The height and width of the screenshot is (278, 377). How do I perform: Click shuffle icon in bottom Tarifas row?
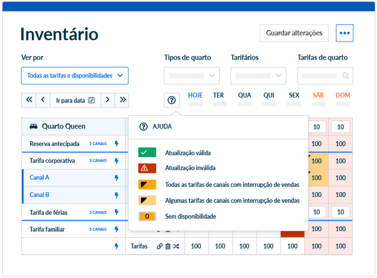[176, 247]
